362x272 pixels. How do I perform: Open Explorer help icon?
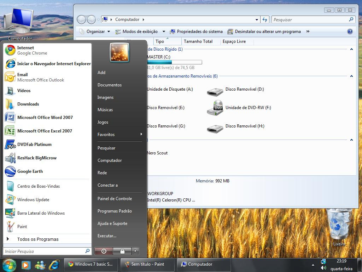(350, 32)
